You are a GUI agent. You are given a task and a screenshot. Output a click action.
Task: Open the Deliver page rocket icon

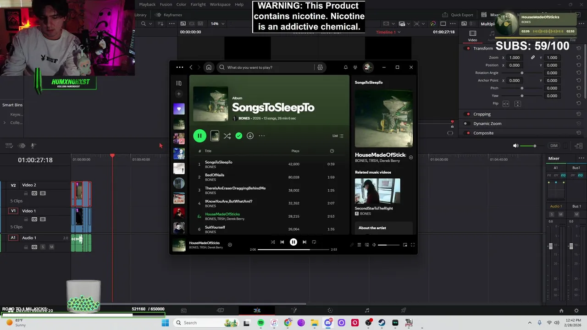point(404,310)
